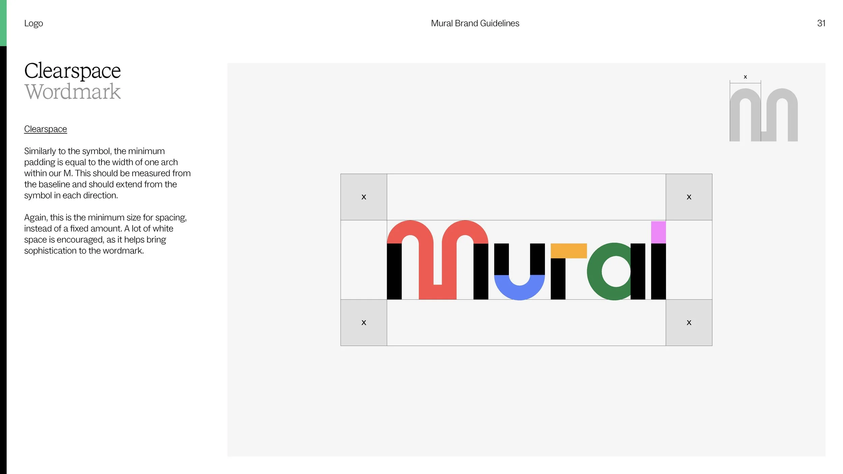Click the Clearspace heading title
Image resolution: width=843 pixels, height=474 pixels.
pos(72,71)
